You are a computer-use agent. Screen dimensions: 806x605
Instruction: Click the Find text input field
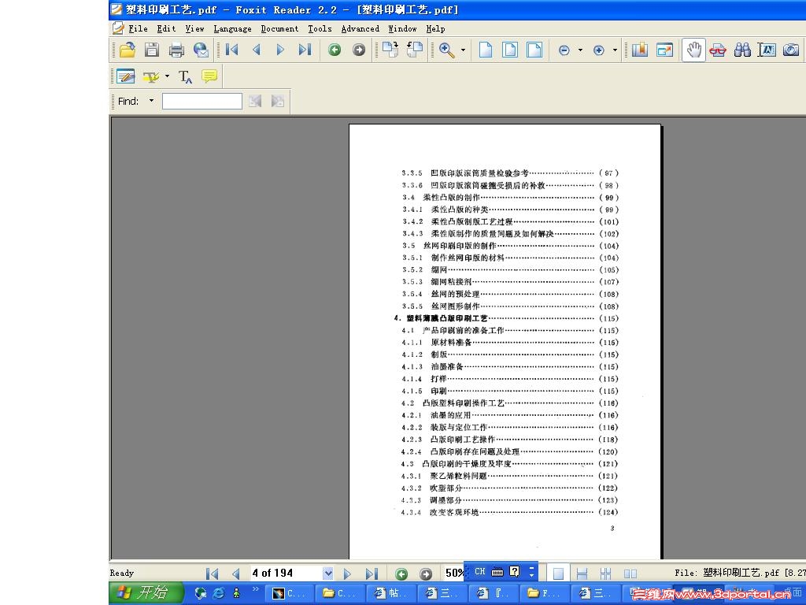click(x=202, y=101)
